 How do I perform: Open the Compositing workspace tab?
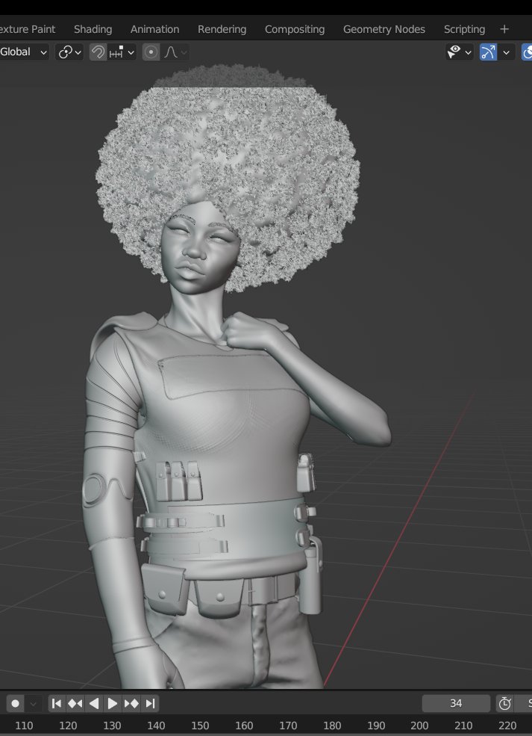point(295,29)
